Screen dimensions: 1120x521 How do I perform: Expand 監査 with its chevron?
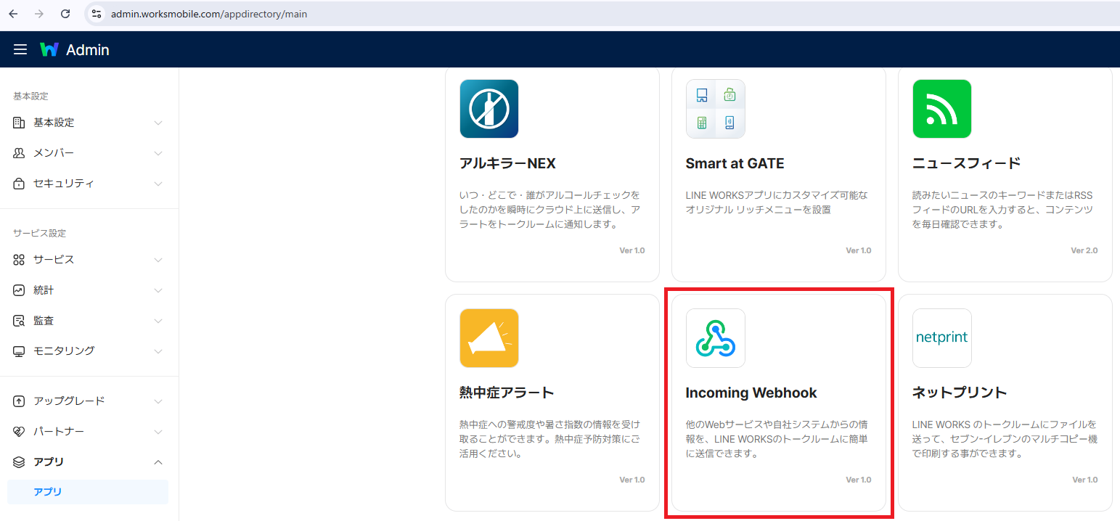tap(158, 321)
